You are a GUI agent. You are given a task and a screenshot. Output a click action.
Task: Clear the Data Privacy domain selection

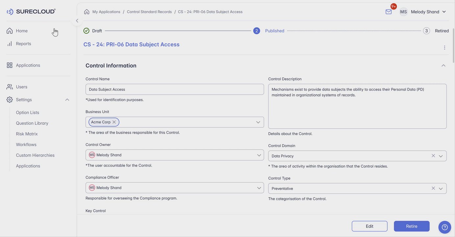tap(433, 156)
